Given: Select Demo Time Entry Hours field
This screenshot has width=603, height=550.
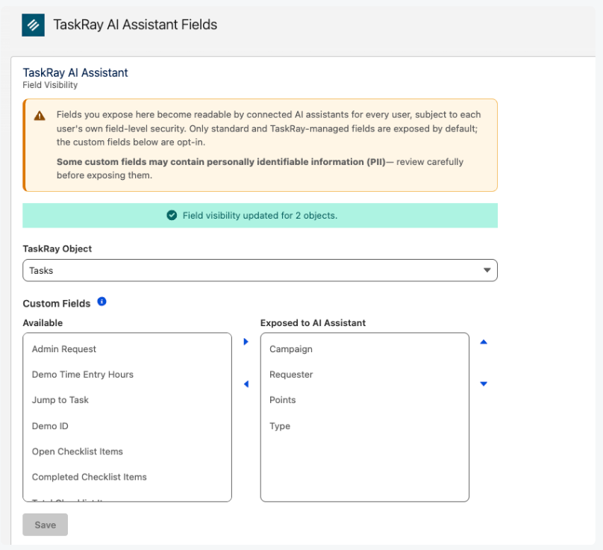Looking at the screenshot, I should tap(128, 375).
